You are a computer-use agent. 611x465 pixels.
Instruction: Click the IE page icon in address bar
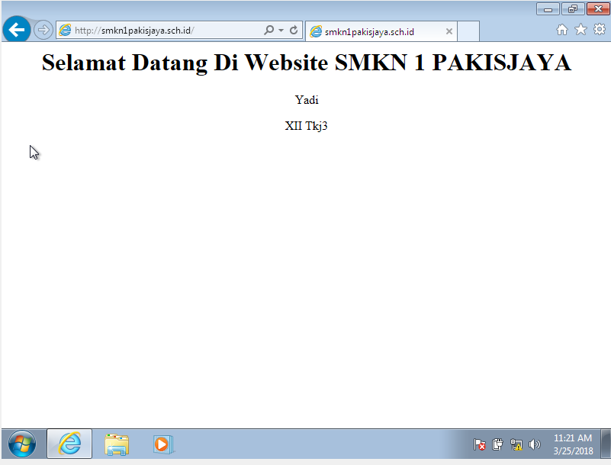click(x=65, y=30)
